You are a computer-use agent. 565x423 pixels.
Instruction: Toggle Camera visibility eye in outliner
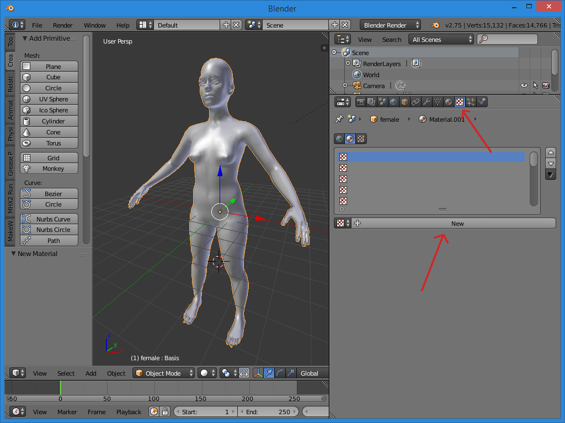click(524, 86)
